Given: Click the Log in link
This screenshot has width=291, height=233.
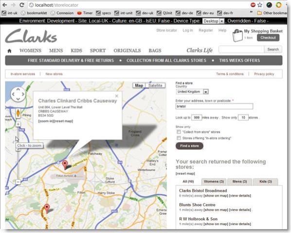Looking at the screenshot, I should click(188, 31).
